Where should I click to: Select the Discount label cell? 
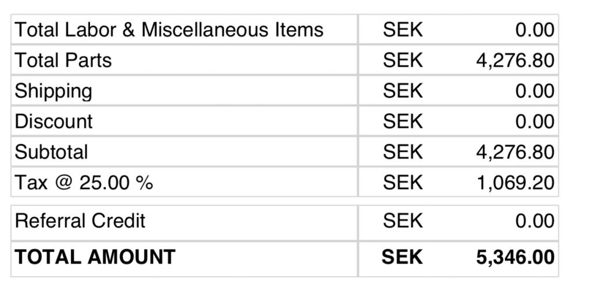click(x=53, y=121)
